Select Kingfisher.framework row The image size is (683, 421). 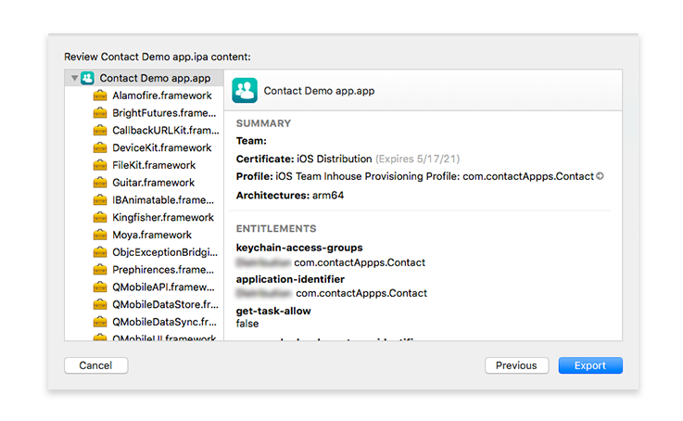click(145, 218)
